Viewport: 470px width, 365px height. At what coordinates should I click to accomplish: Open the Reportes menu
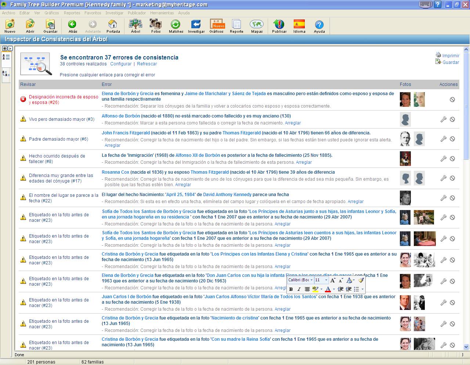(72, 13)
